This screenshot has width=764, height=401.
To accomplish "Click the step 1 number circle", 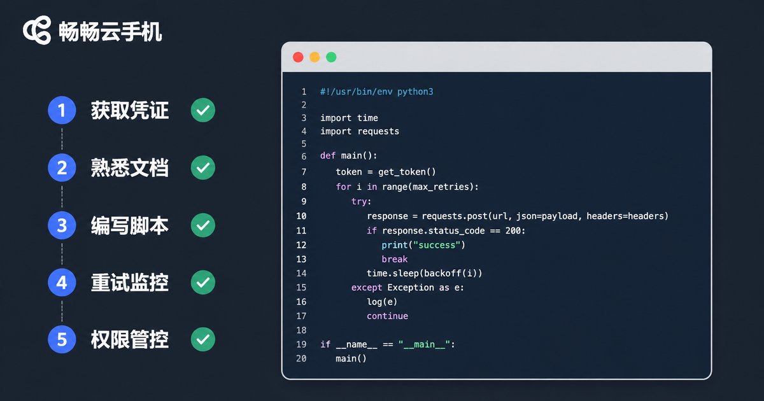I will [x=62, y=111].
